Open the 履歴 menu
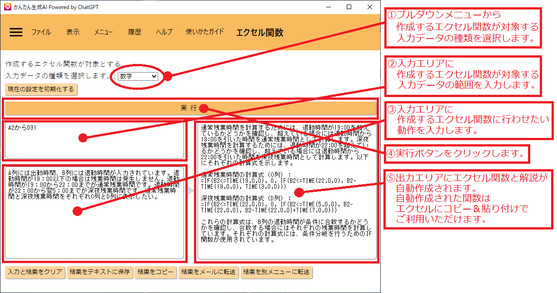 (135, 32)
